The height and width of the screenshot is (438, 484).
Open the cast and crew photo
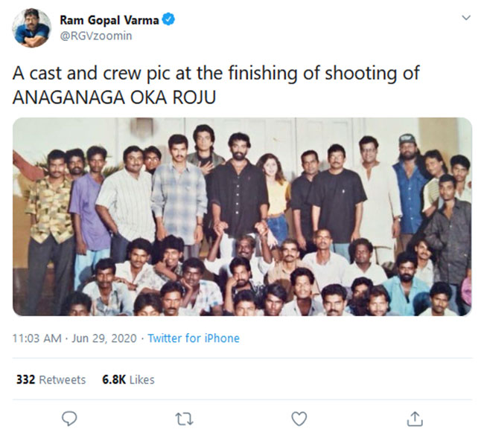(x=242, y=216)
